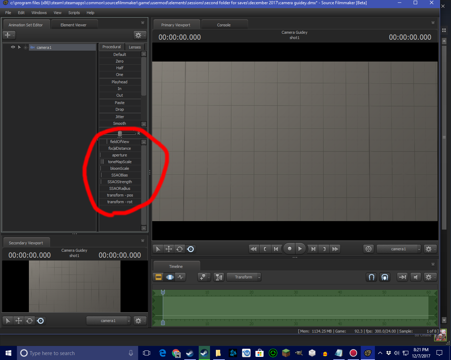The width and height of the screenshot is (451, 360).
Task: Select the transform - pos control
Action: (120, 195)
